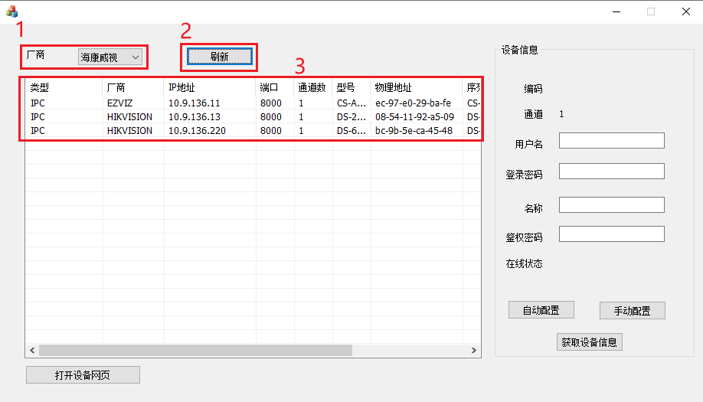Click MAC address bc-9b-5e-ca-45-48 cell
This screenshot has height=402, width=703.
(x=414, y=131)
